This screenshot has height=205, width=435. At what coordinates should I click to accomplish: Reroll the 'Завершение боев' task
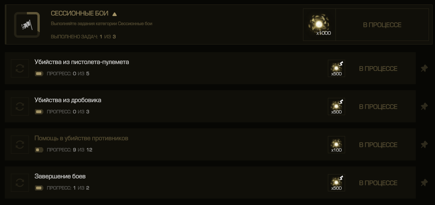click(x=20, y=183)
